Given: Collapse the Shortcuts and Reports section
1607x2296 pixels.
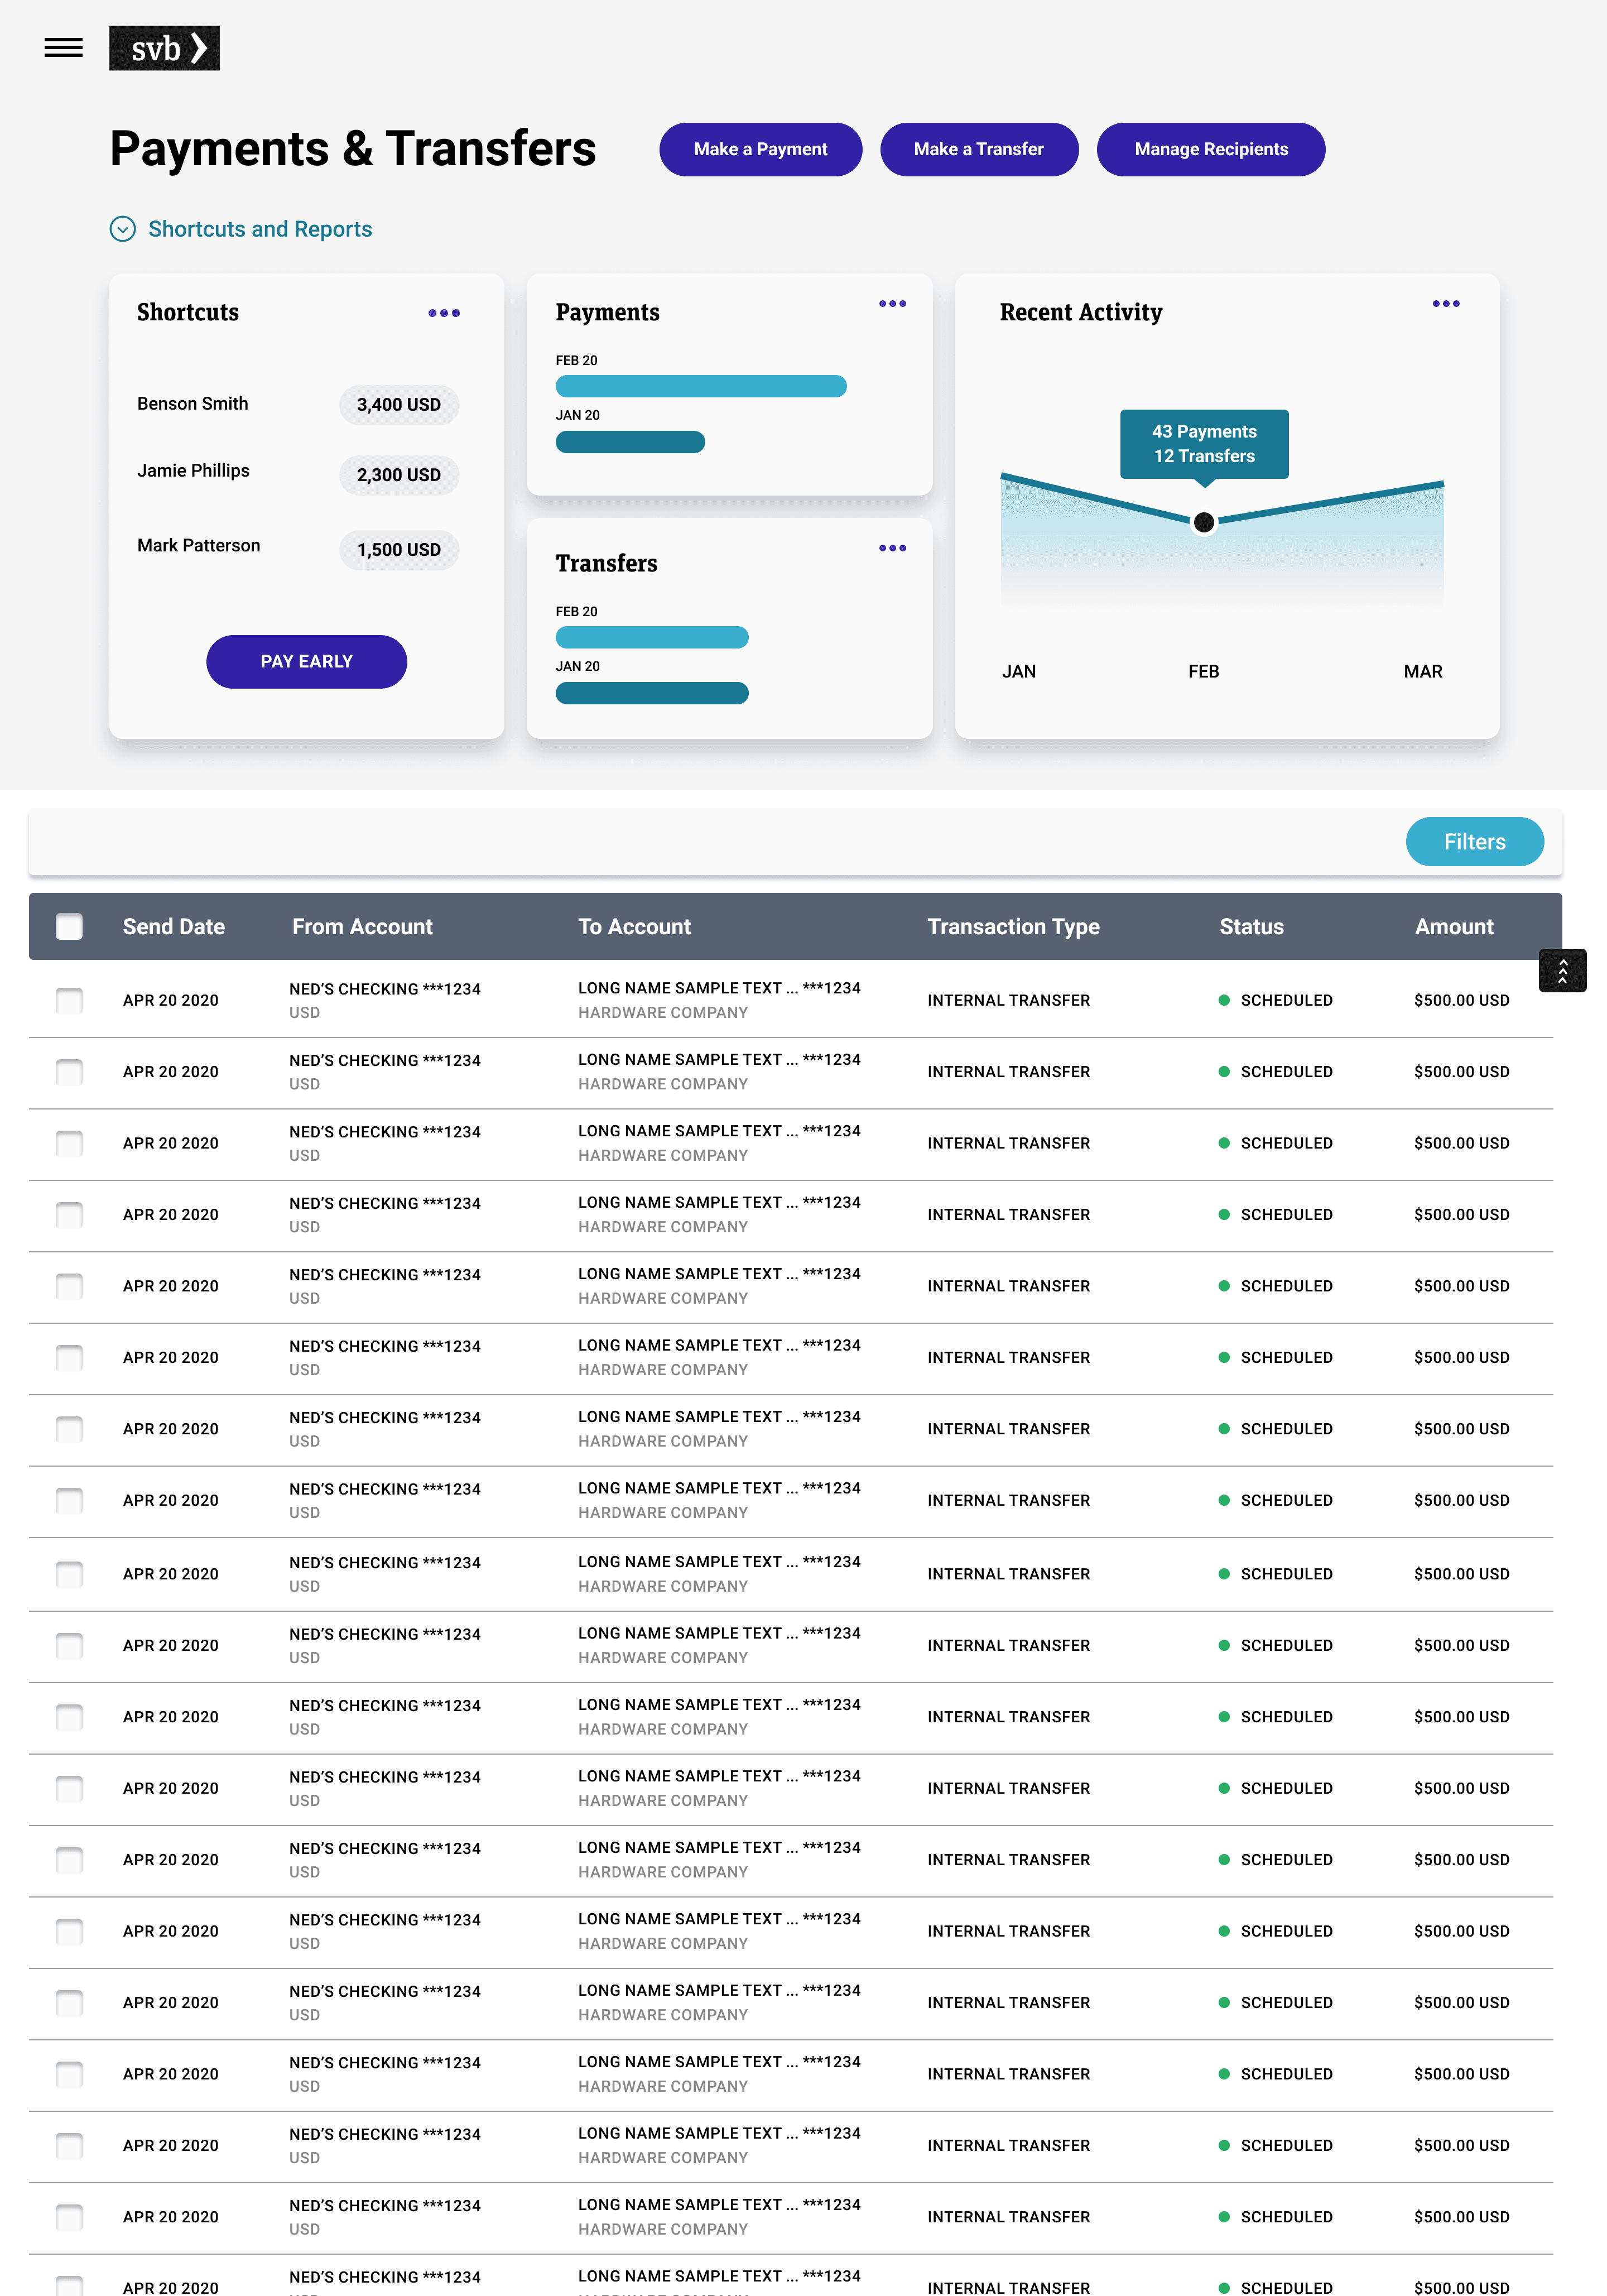Looking at the screenshot, I should click(122, 229).
